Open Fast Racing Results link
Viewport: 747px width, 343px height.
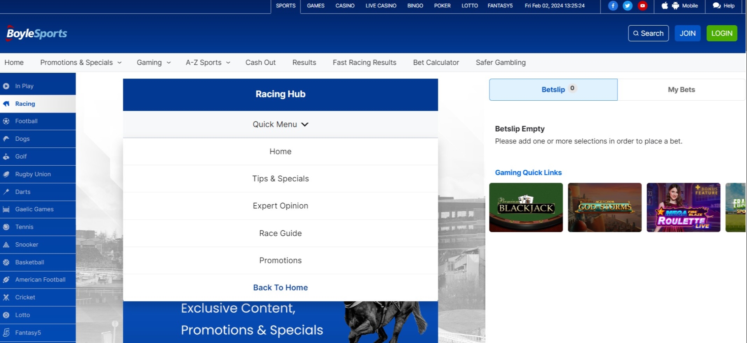(x=365, y=63)
